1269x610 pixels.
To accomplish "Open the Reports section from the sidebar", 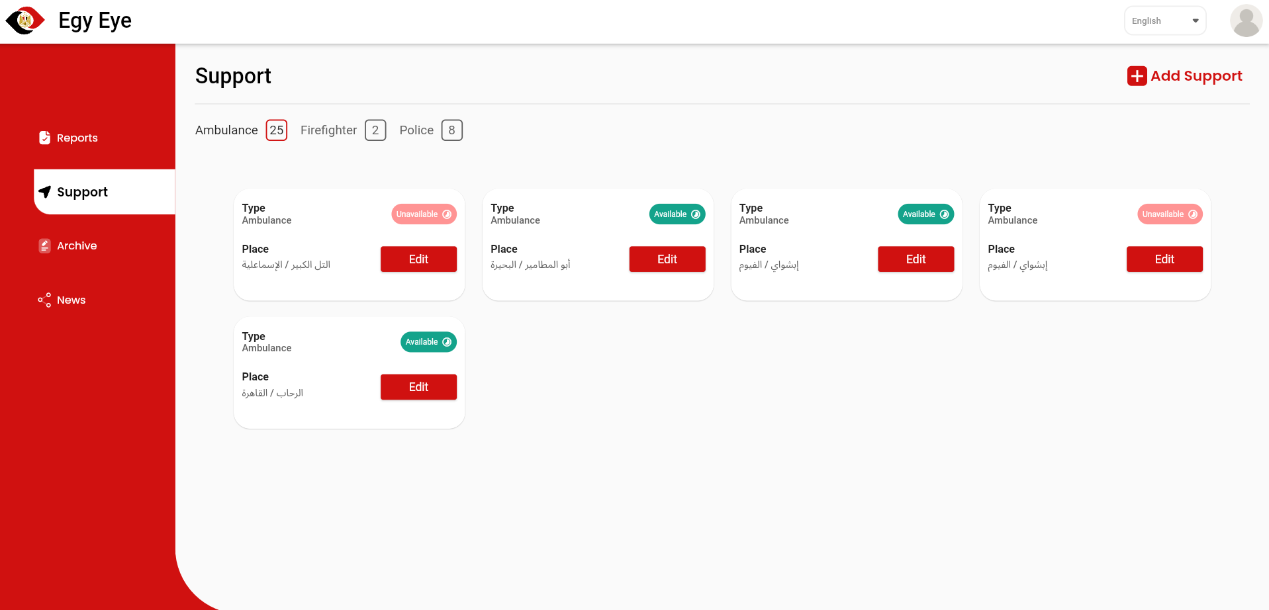I will point(77,138).
